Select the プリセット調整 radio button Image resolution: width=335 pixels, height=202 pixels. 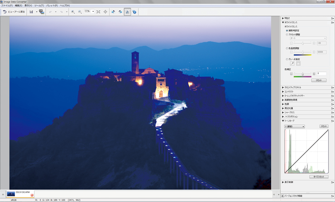[287, 35]
